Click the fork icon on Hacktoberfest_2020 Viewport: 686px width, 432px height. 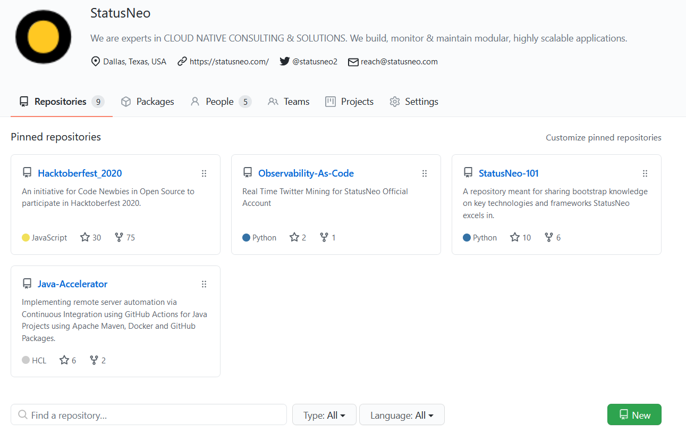coord(119,237)
